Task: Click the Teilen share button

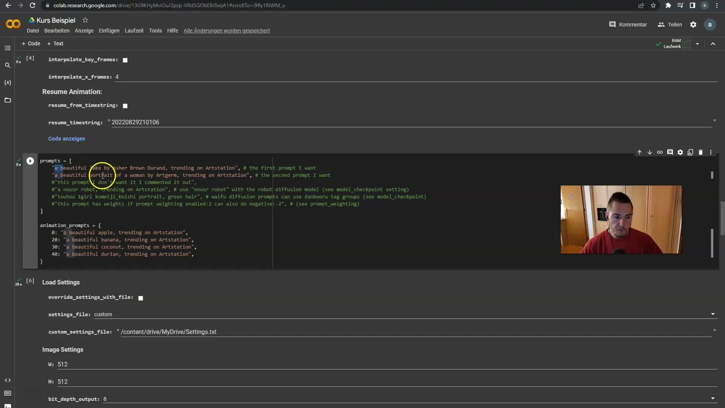Action: point(670,25)
